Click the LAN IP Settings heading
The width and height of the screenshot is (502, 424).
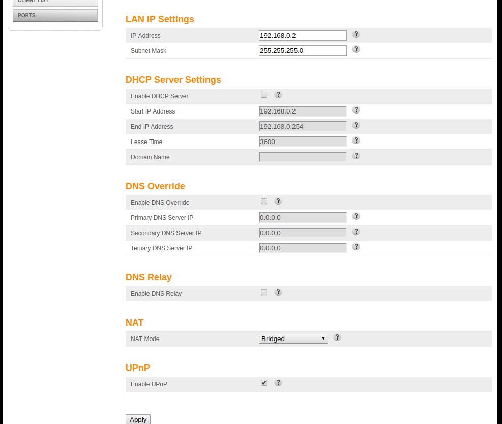[160, 19]
